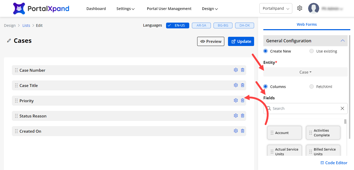Select the Create New radio button
Screen dimensions: 354x170
[x=265, y=51]
